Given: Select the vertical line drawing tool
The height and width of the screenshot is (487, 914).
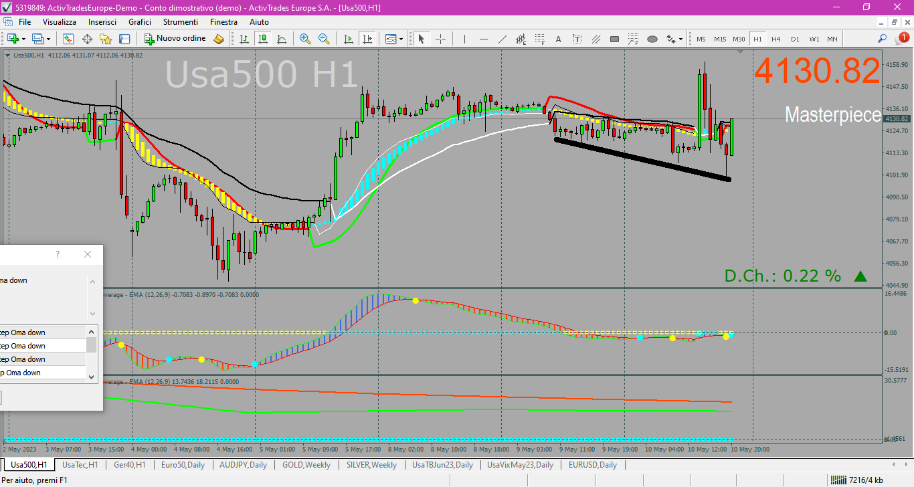Looking at the screenshot, I should [x=465, y=39].
